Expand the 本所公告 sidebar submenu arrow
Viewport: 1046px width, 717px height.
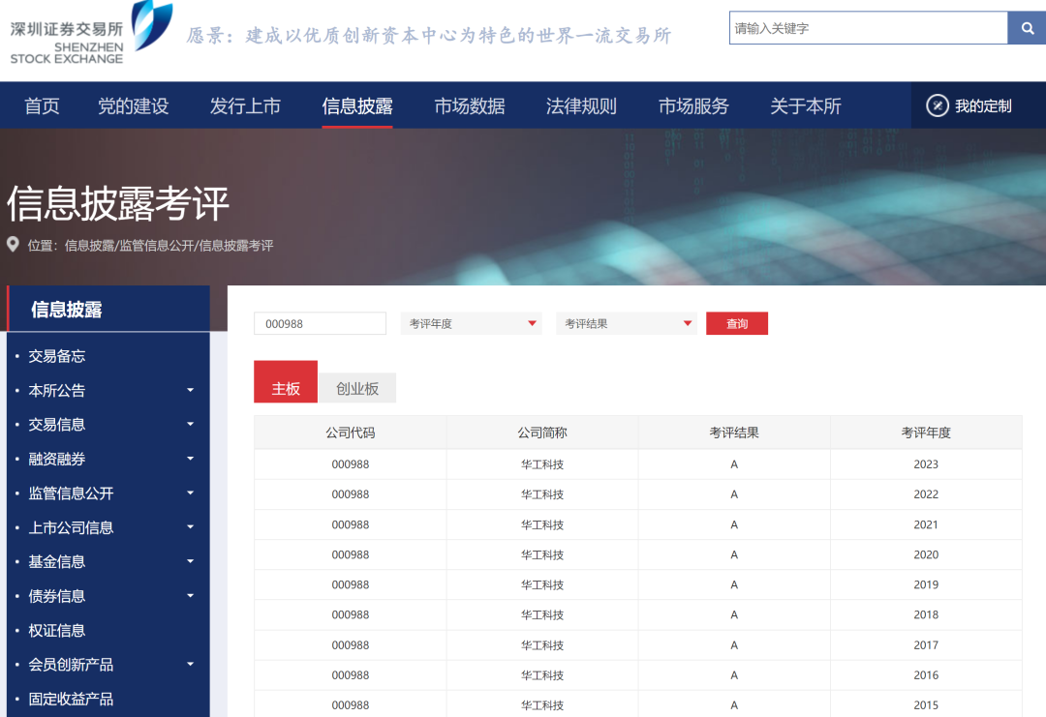[x=190, y=390]
